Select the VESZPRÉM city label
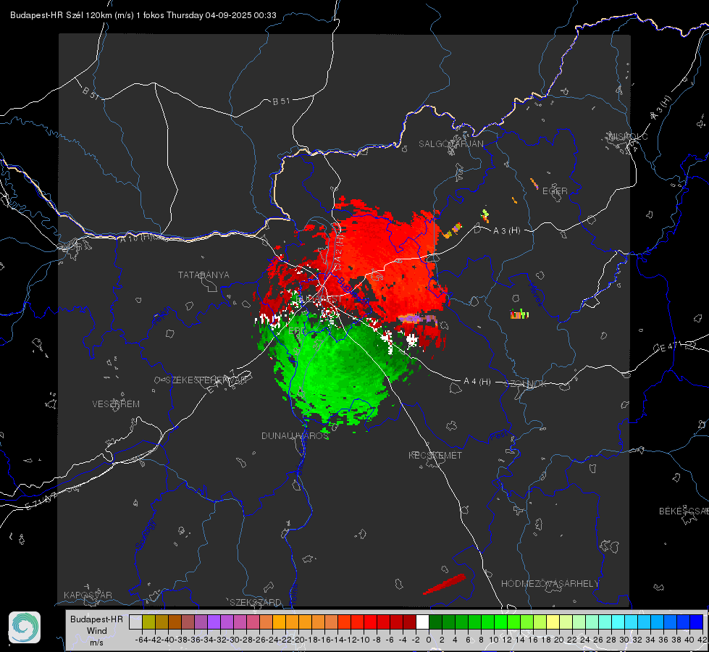 point(116,404)
